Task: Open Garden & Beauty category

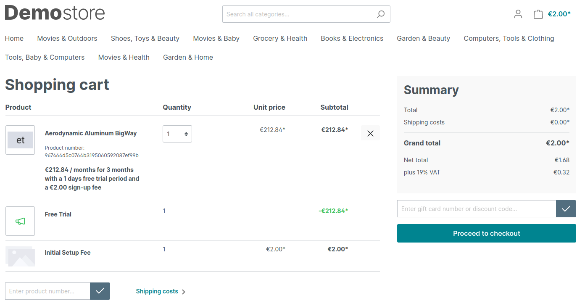Action: [x=424, y=38]
